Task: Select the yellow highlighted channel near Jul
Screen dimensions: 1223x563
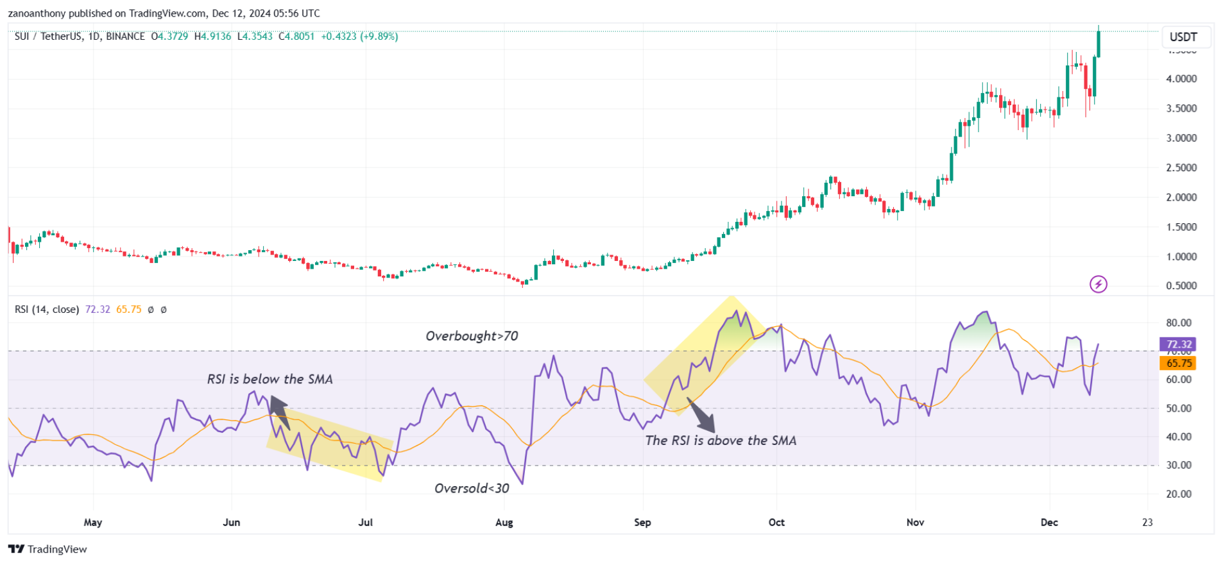Action: pyautogui.click(x=329, y=444)
